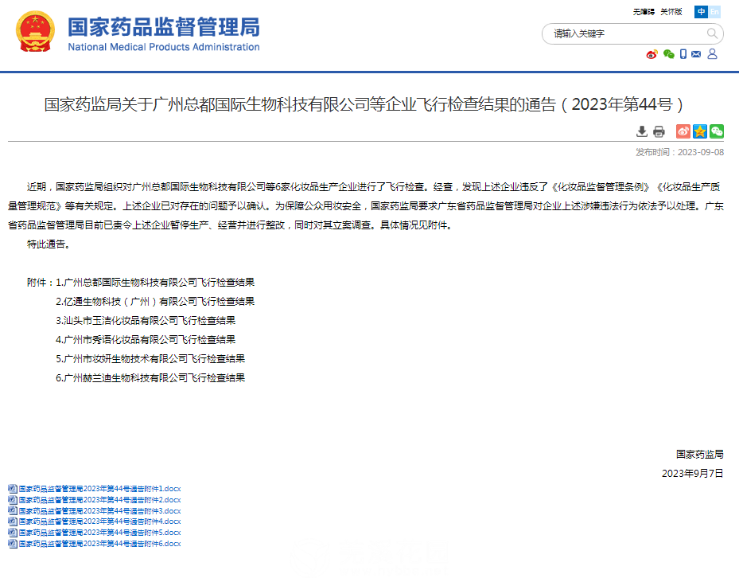Screen dimensions: 739x582
Task: Open the Weibo icon under the search box
Action: pos(651,54)
